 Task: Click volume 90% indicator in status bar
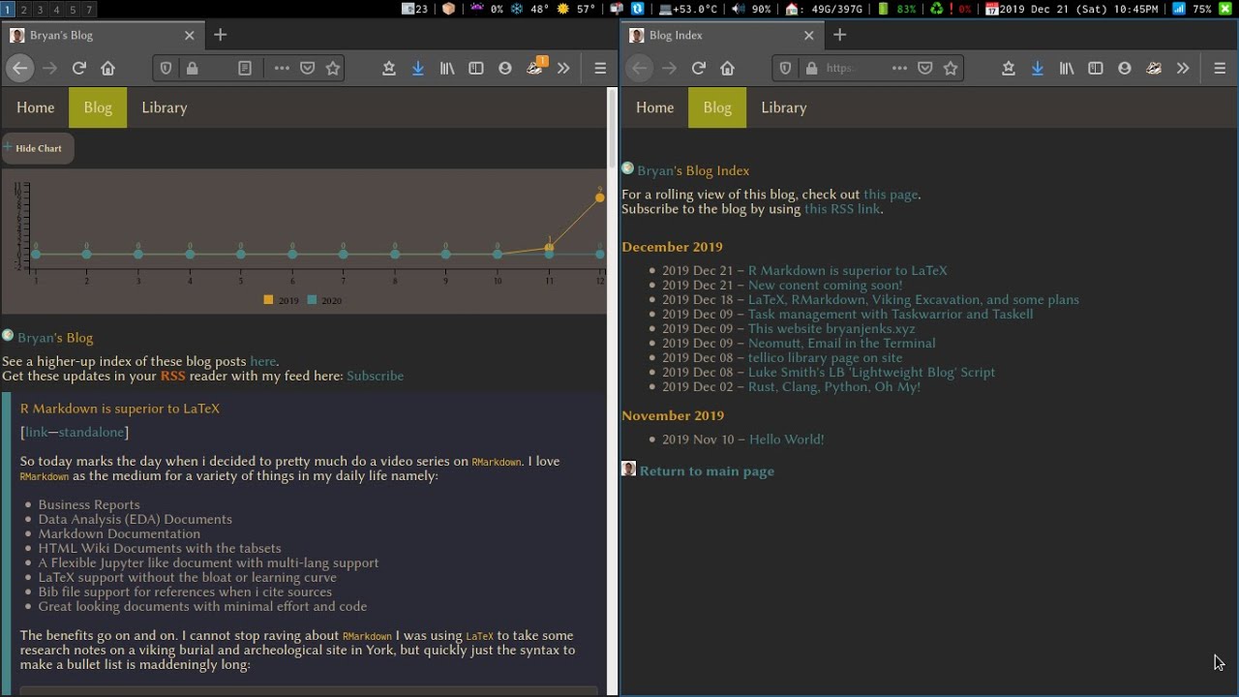(751, 9)
